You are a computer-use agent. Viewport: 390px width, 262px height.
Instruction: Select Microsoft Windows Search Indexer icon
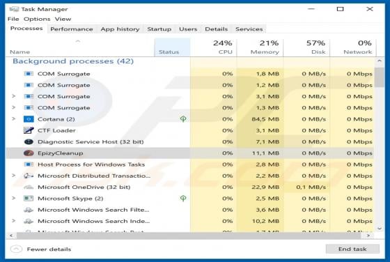pos(29,221)
